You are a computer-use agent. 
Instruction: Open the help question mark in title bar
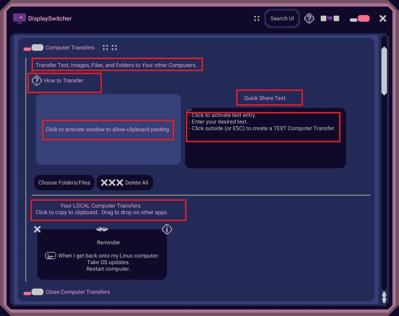(309, 18)
